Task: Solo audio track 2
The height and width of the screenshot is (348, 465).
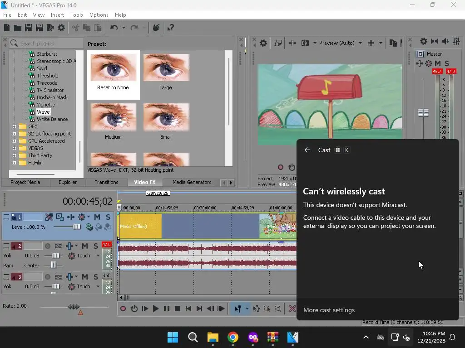Action: click(x=96, y=246)
